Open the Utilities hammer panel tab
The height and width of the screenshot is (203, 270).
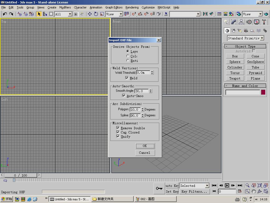coord(264,22)
